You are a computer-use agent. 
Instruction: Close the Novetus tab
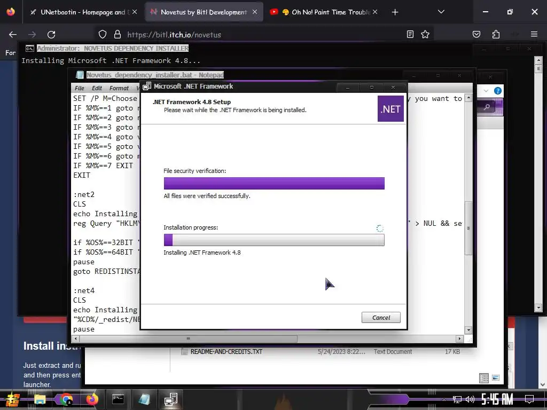tap(255, 12)
